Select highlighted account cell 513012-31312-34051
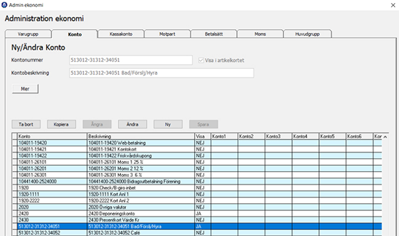 (x=52, y=226)
